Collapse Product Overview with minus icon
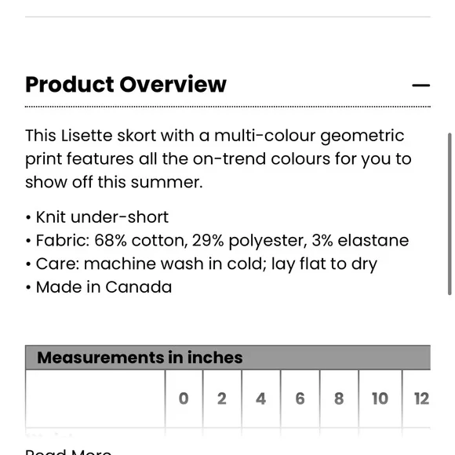The width and height of the screenshot is (455, 455). pyautogui.click(x=420, y=86)
